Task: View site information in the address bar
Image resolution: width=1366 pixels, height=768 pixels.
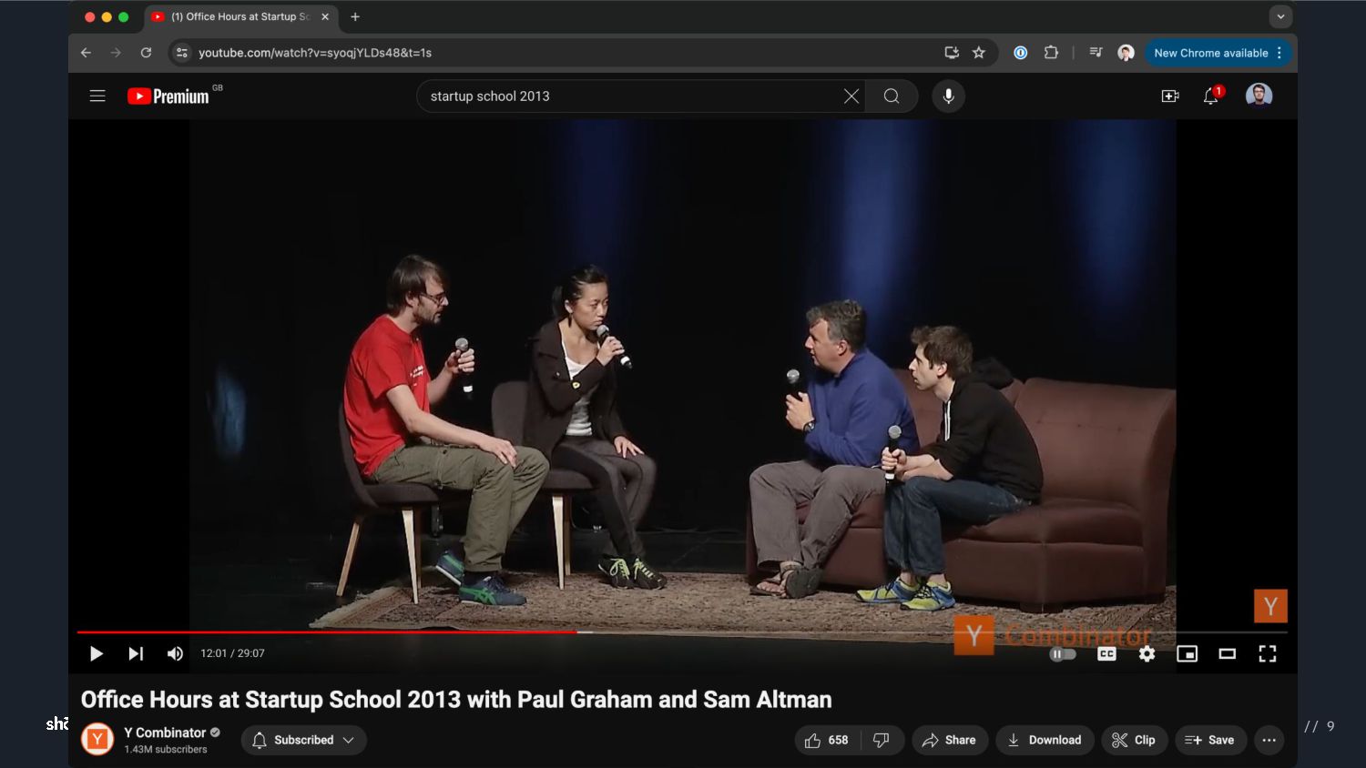Action: click(x=182, y=53)
